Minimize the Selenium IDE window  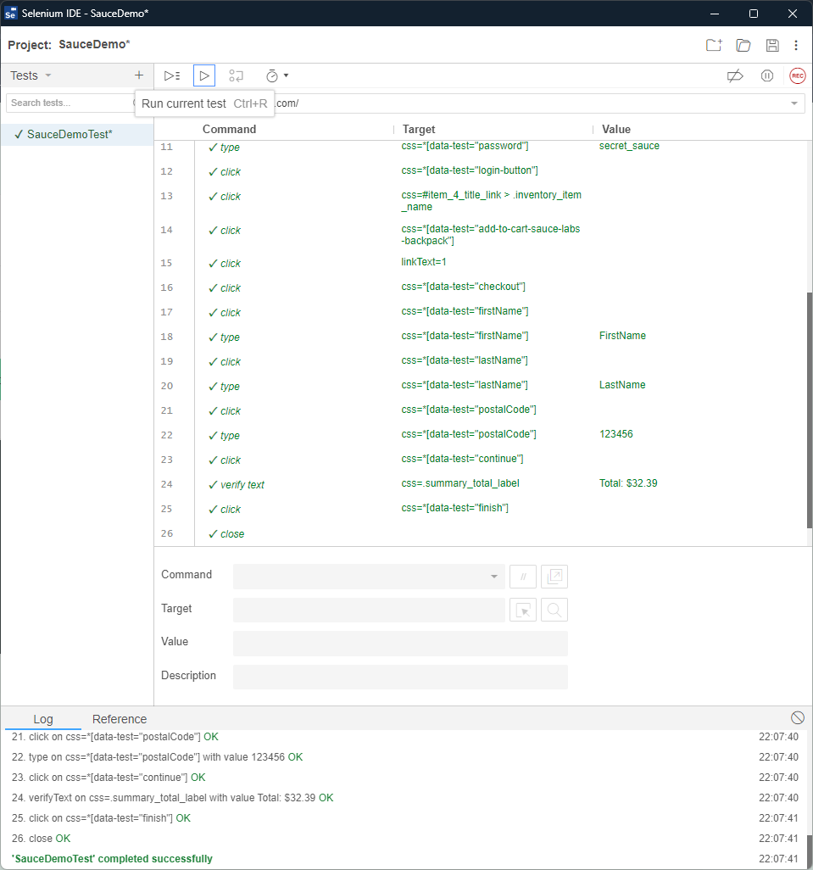[x=715, y=14]
